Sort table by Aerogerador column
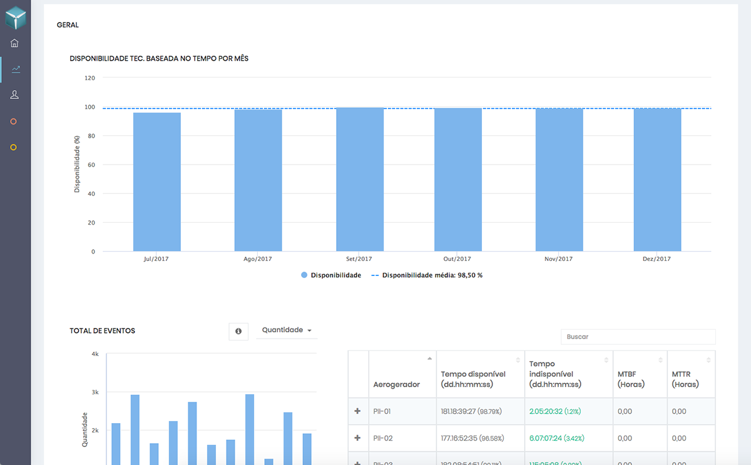Screen dimensions: 751x465 coord(402,374)
